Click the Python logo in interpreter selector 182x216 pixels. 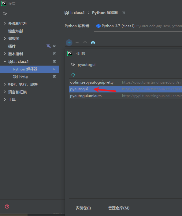point(98,26)
